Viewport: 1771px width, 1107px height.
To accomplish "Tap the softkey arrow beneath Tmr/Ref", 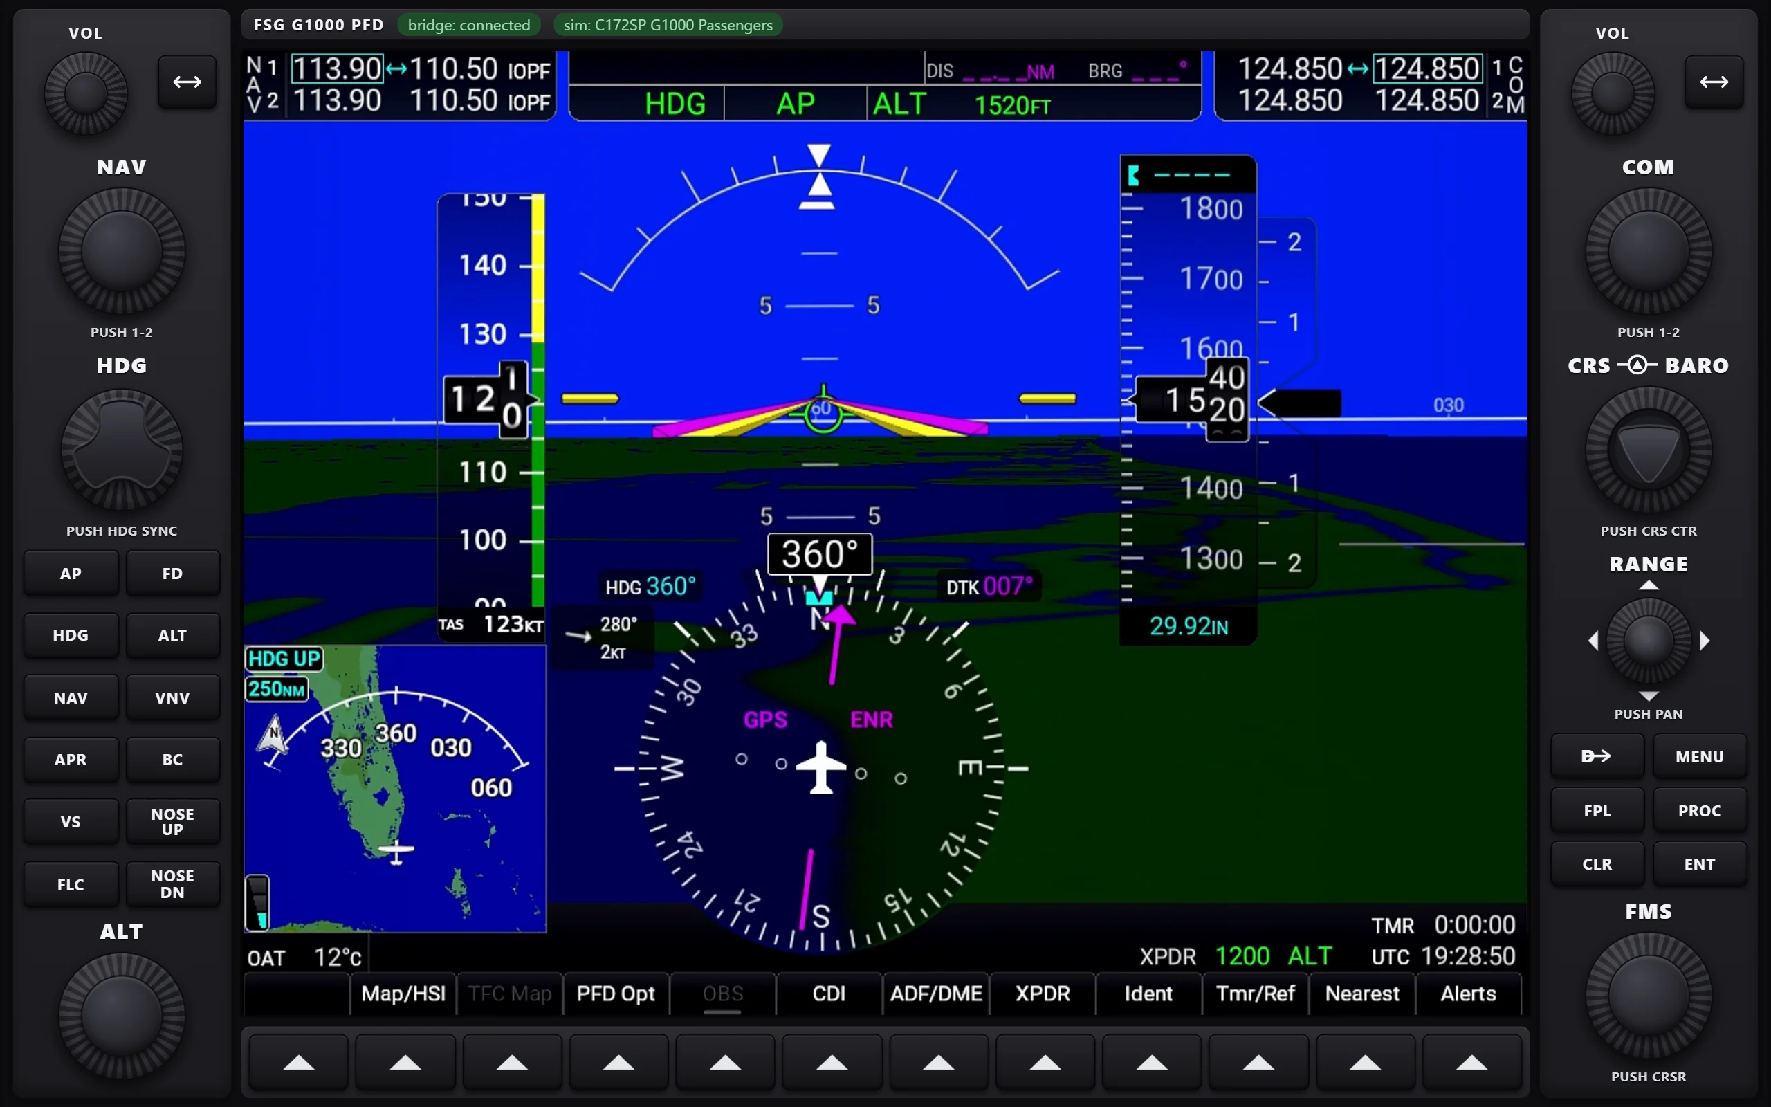I will [x=1259, y=1061].
